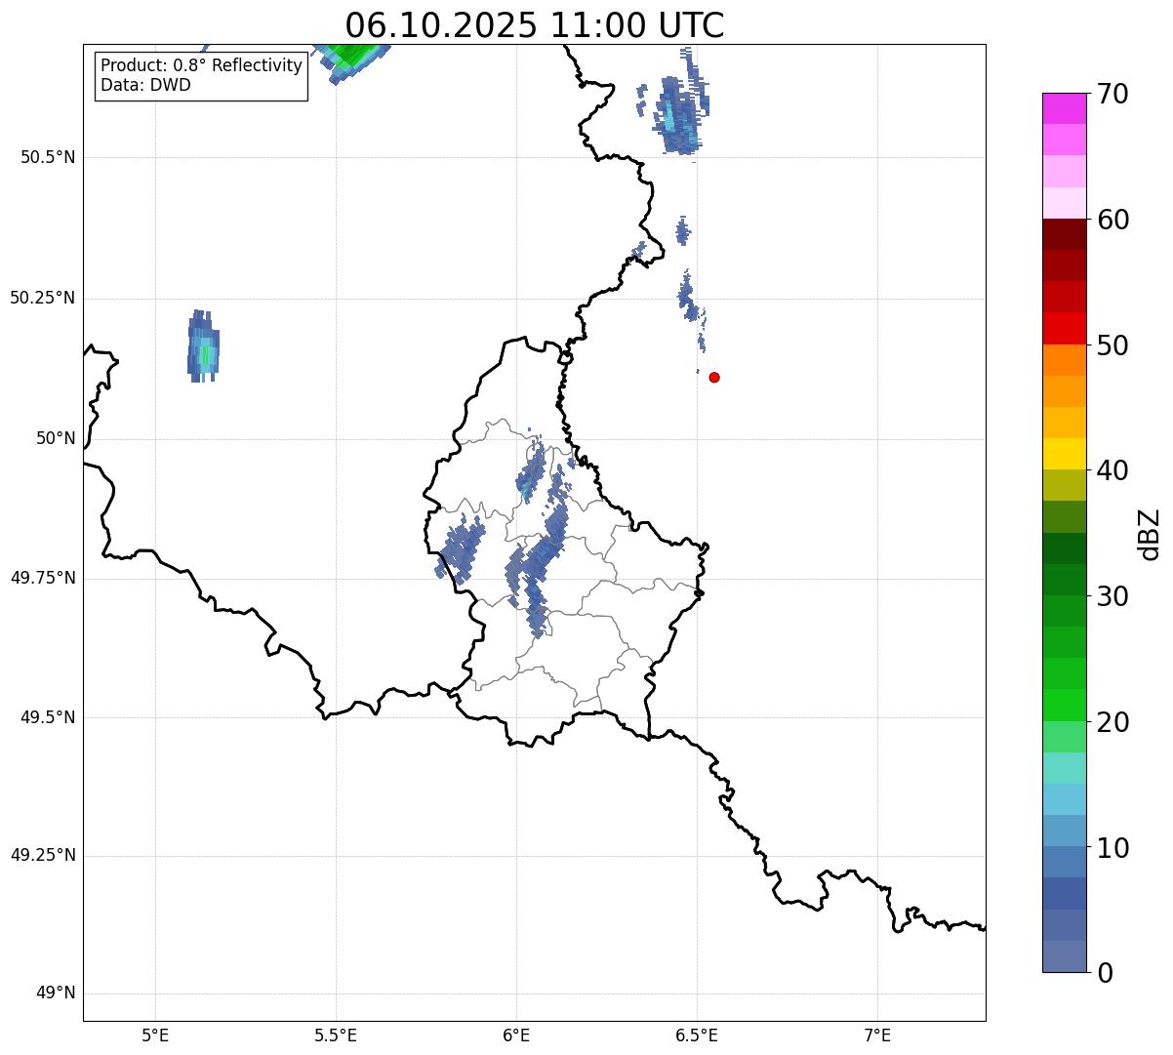Click the '49.5°N' latitude label
This screenshot has width=1173, height=1055.
pos(48,717)
